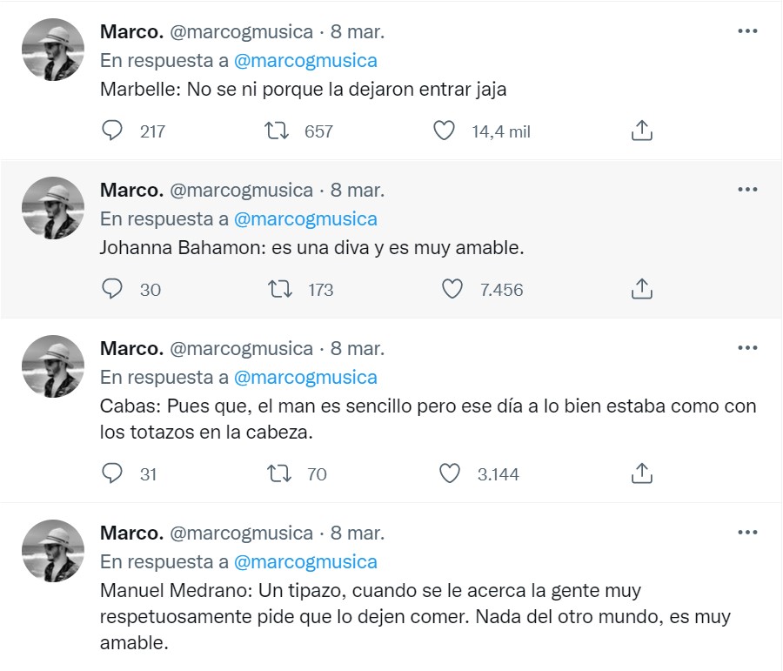Viewport: 783px width, 671px height.
Task: Like the Johanna Bahamon tweet
Action: 452,290
